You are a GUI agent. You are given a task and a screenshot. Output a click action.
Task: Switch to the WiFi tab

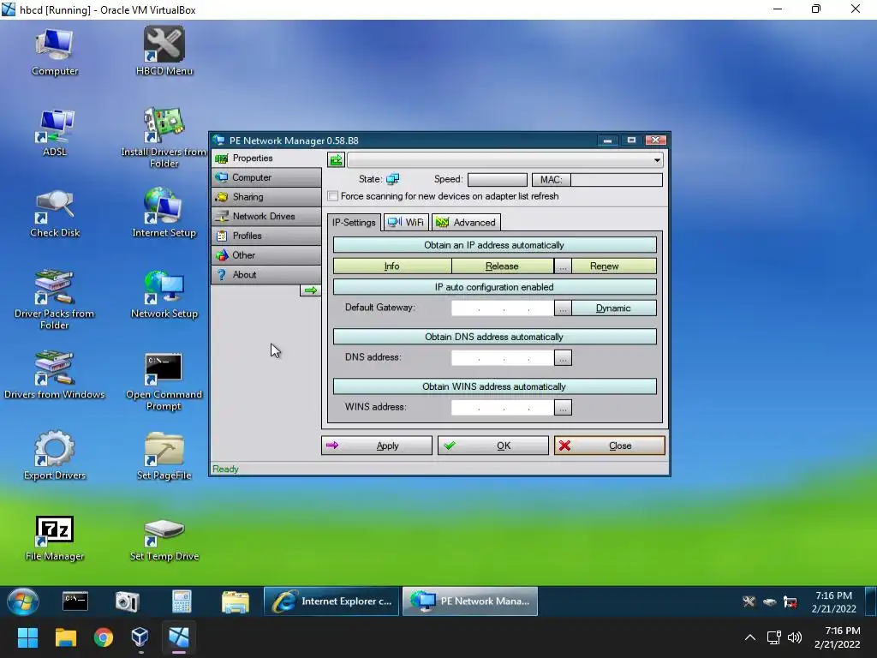tap(406, 222)
